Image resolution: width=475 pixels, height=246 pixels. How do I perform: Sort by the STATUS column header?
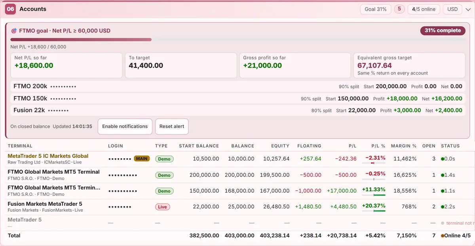(x=450, y=146)
